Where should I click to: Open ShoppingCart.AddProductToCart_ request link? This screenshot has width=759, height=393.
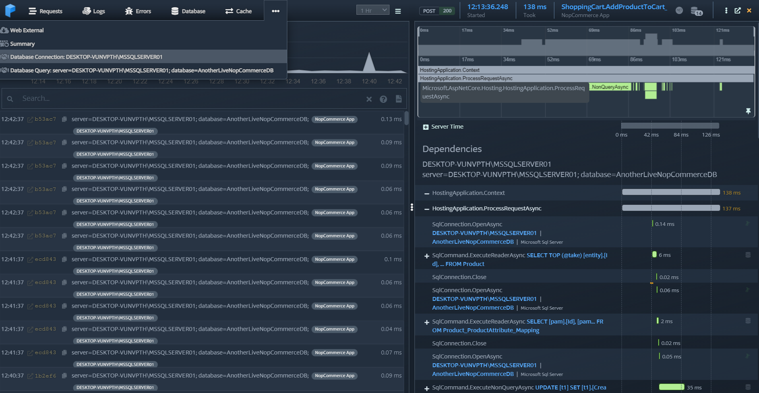pyautogui.click(x=614, y=7)
